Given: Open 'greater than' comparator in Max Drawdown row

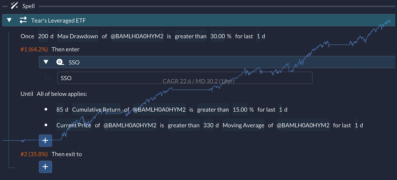Looking at the screenshot, I should (x=191, y=36).
